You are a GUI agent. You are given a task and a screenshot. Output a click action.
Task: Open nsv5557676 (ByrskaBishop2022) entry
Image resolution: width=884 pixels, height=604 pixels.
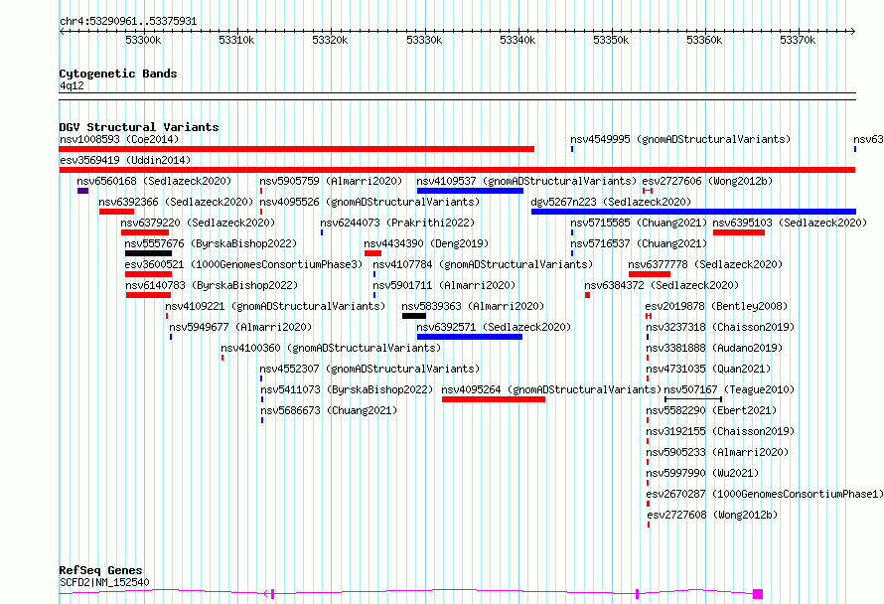(211, 243)
